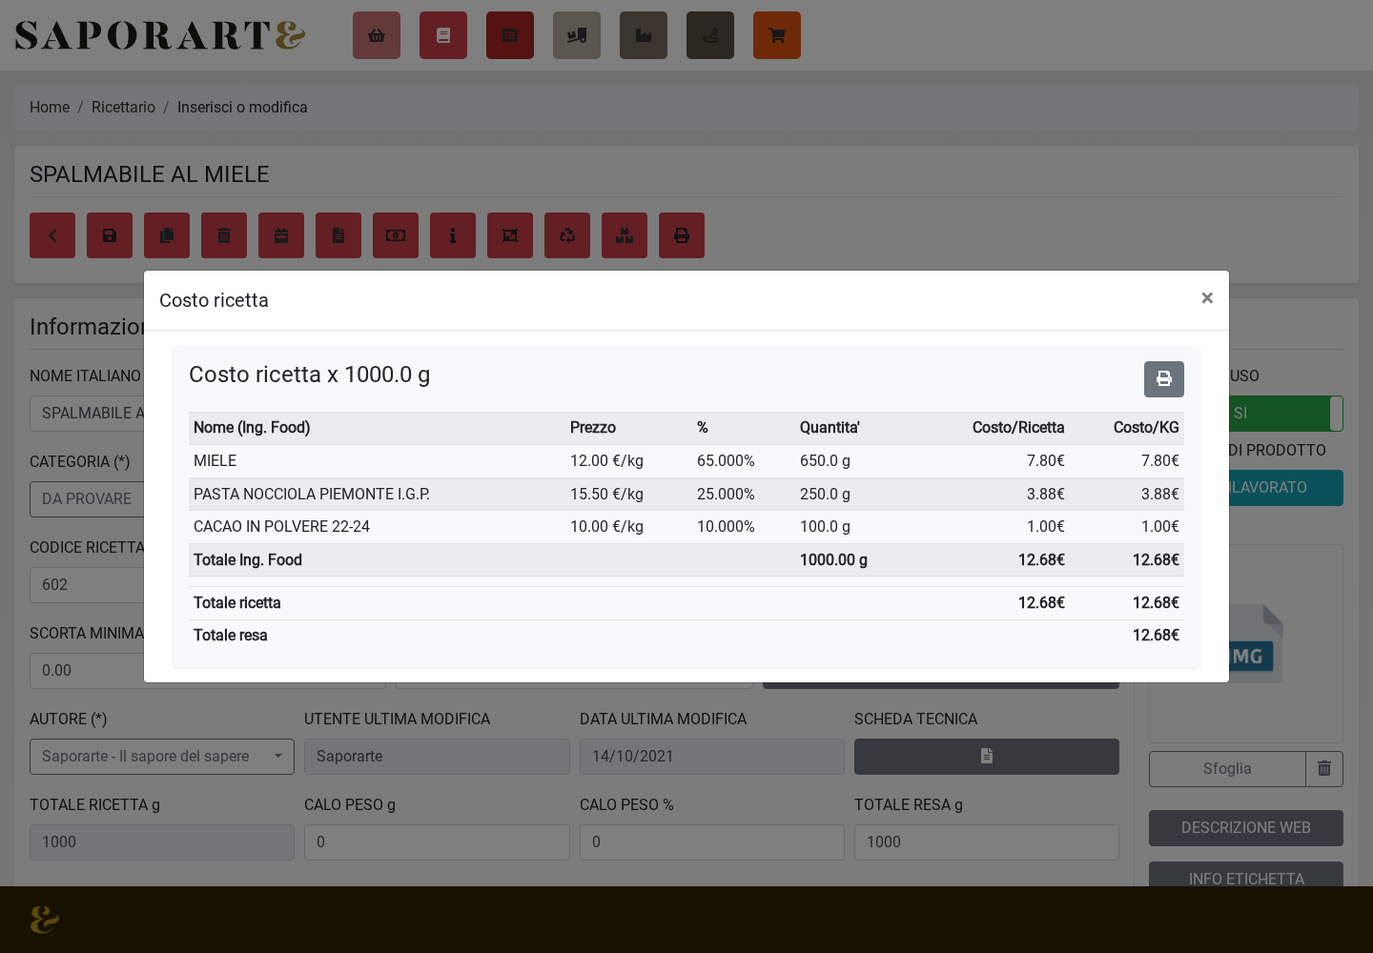
Task: Open the factory production icon
Action: (x=644, y=35)
